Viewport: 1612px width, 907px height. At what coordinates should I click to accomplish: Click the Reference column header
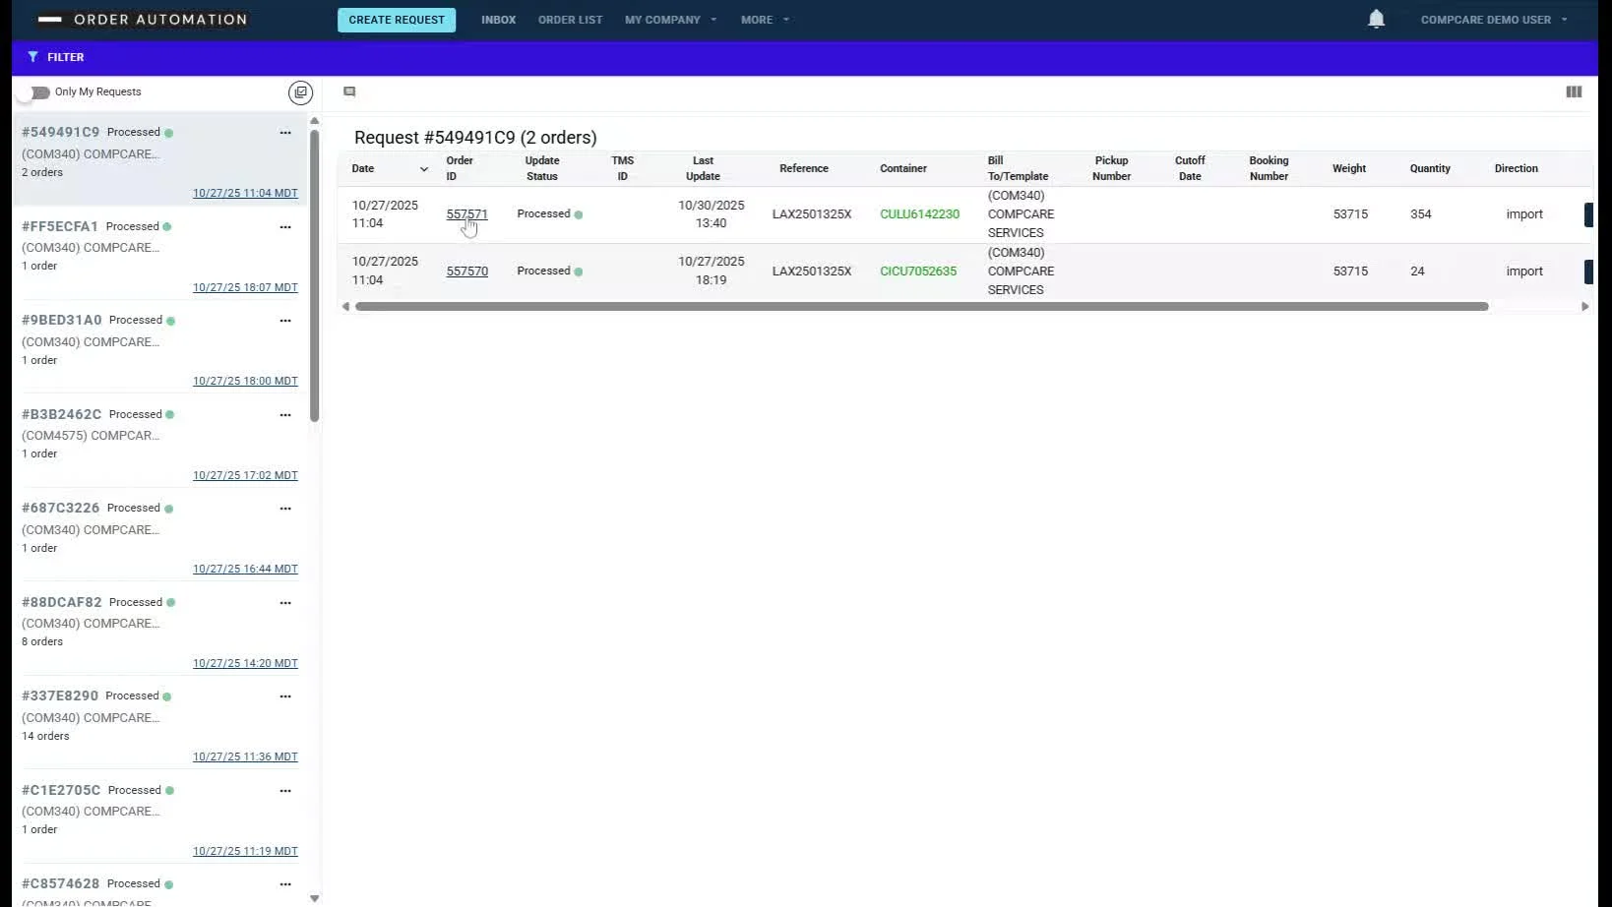click(804, 169)
